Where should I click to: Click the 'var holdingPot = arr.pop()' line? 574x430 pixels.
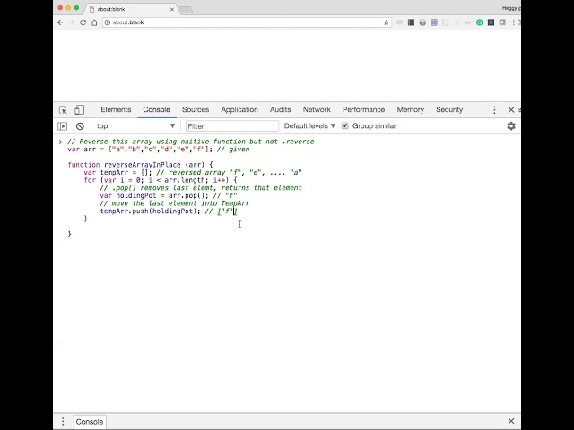point(169,195)
